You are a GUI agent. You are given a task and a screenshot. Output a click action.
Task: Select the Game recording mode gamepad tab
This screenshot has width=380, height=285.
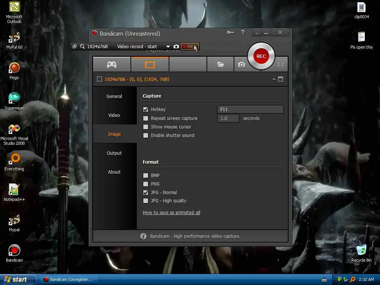112,64
